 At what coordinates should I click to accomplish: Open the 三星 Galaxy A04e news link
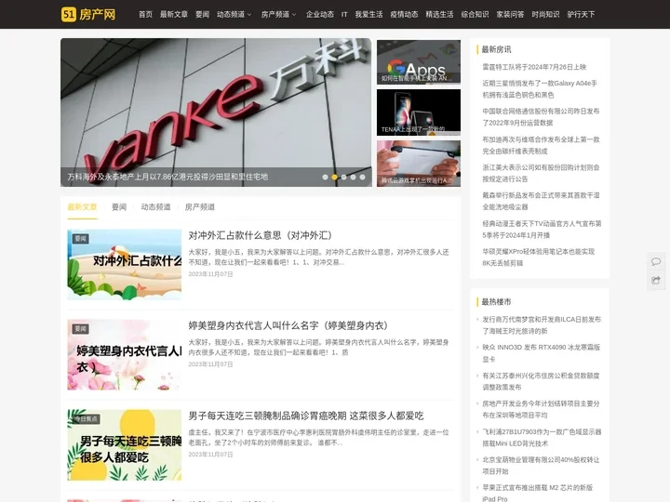tap(540, 89)
